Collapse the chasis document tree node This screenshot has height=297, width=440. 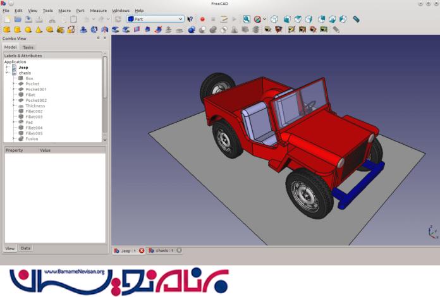(7, 73)
